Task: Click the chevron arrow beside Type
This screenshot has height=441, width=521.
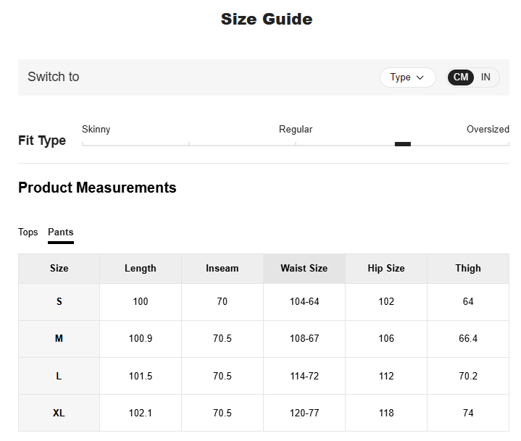Action: tap(420, 77)
